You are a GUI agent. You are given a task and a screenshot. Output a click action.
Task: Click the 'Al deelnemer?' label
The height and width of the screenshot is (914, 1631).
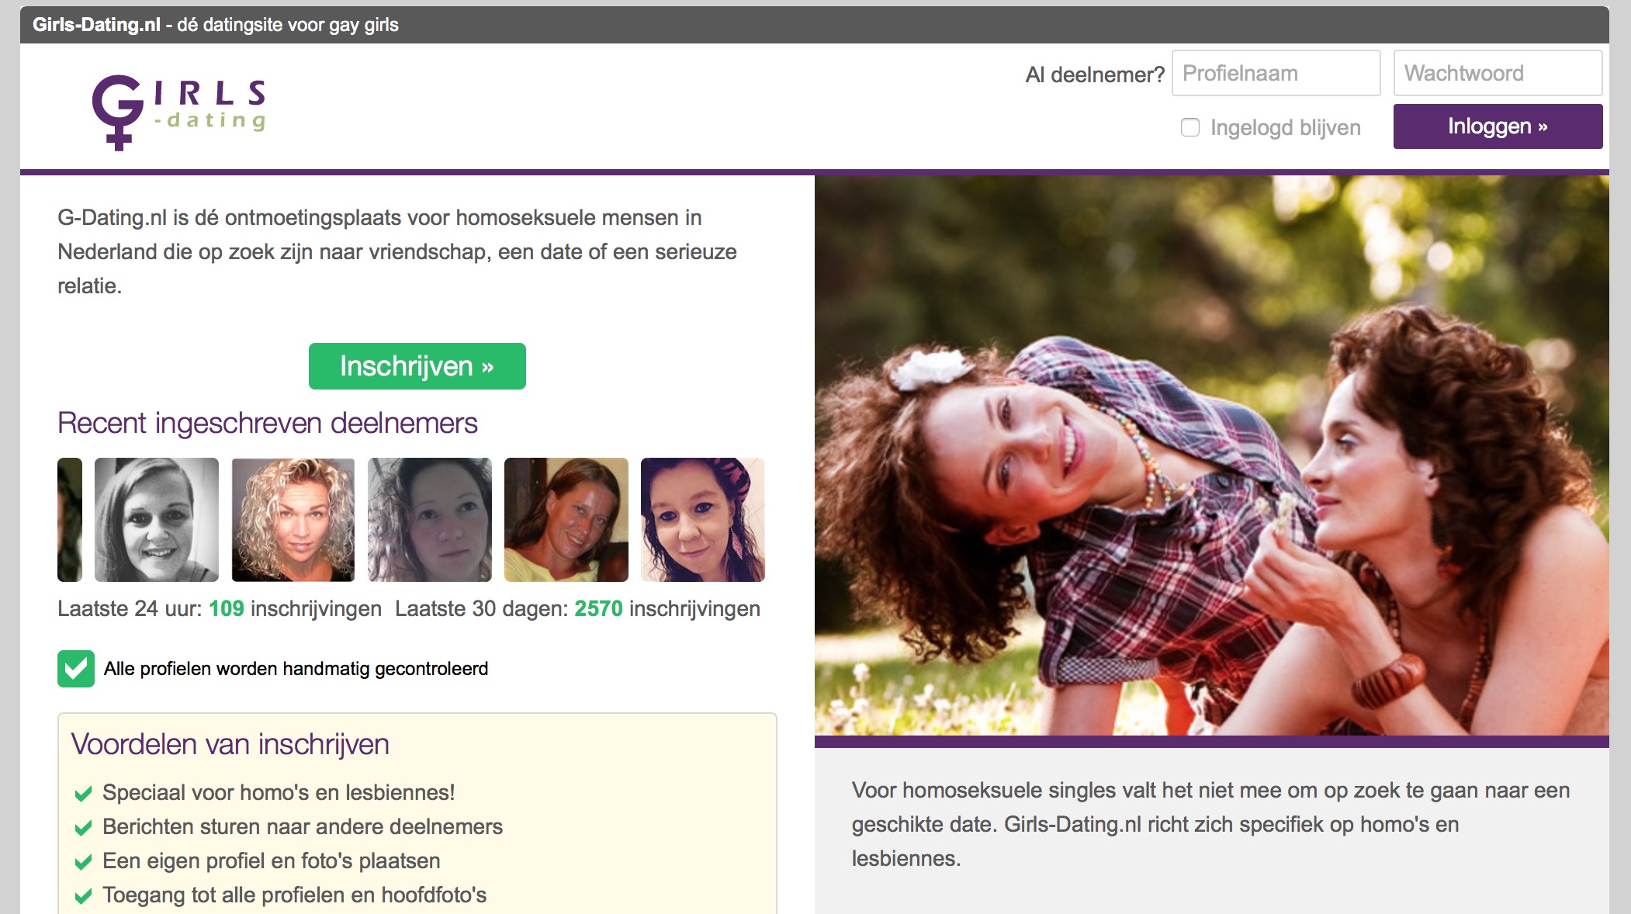(1095, 74)
